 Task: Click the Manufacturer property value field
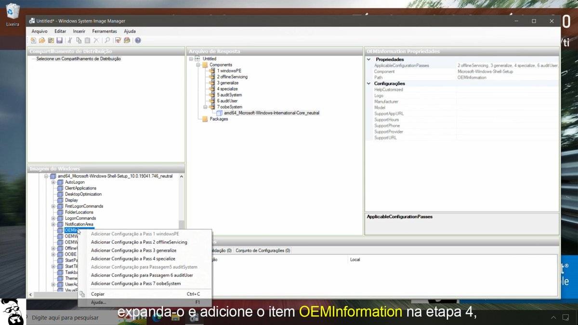[508, 101]
